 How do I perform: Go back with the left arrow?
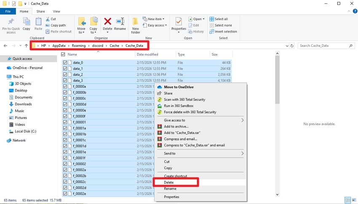(x=5, y=46)
